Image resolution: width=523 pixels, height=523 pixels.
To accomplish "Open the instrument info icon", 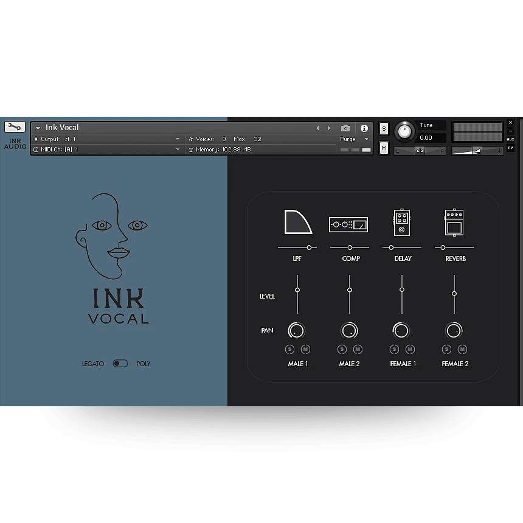I will (364, 128).
